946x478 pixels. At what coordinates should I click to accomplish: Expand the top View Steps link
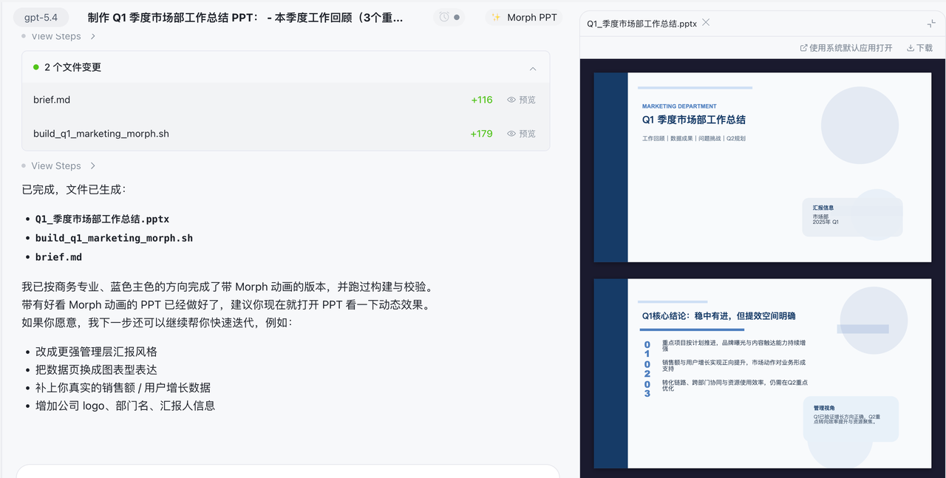click(x=59, y=35)
